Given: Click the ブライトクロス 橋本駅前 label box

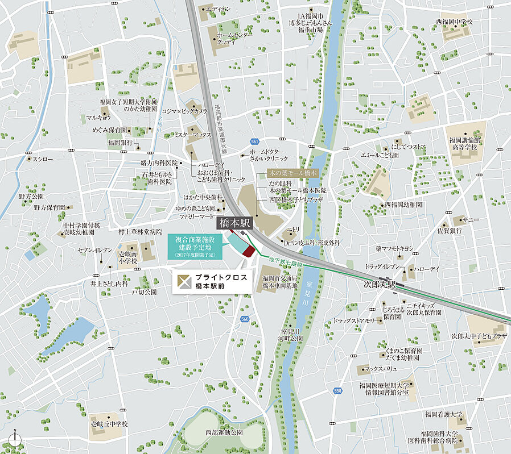Looking at the screenshot, I should [212, 282].
